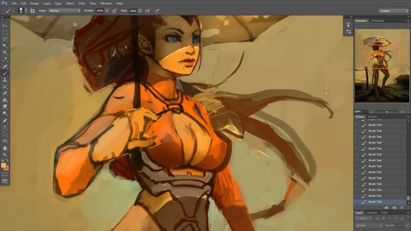Toggle Quick Mask mode
The height and width of the screenshot is (231, 411).
pyautogui.click(x=4, y=174)
